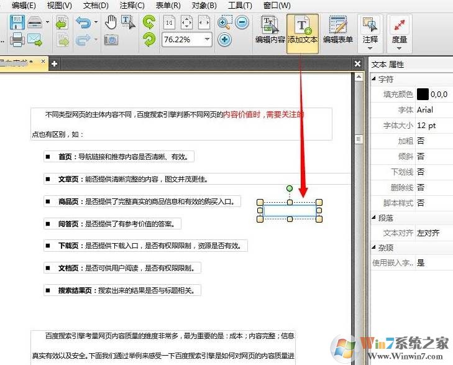
Task: Click the marquee zoom magnifier icon
Action: [224, 23]
